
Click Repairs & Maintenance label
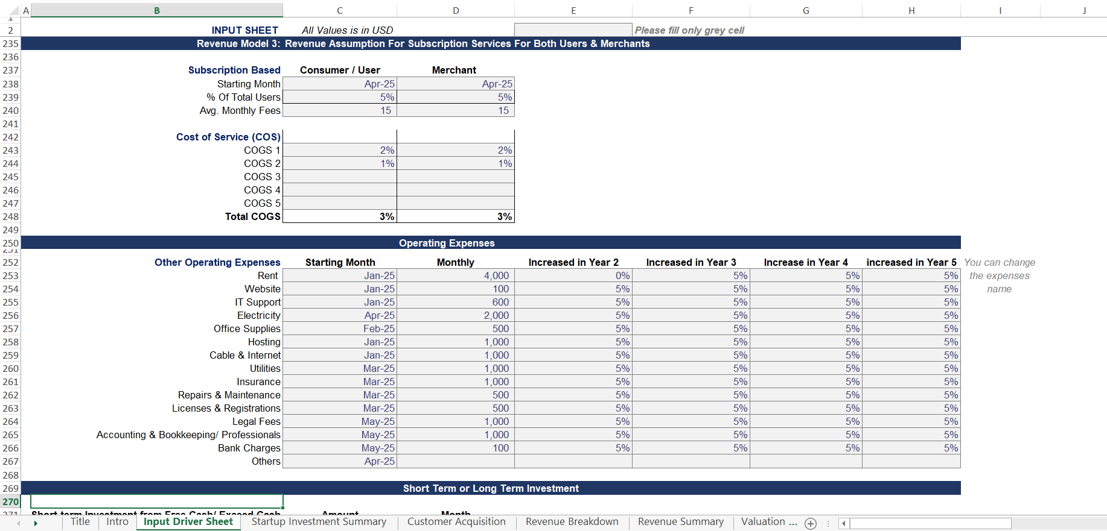(229, 395)
